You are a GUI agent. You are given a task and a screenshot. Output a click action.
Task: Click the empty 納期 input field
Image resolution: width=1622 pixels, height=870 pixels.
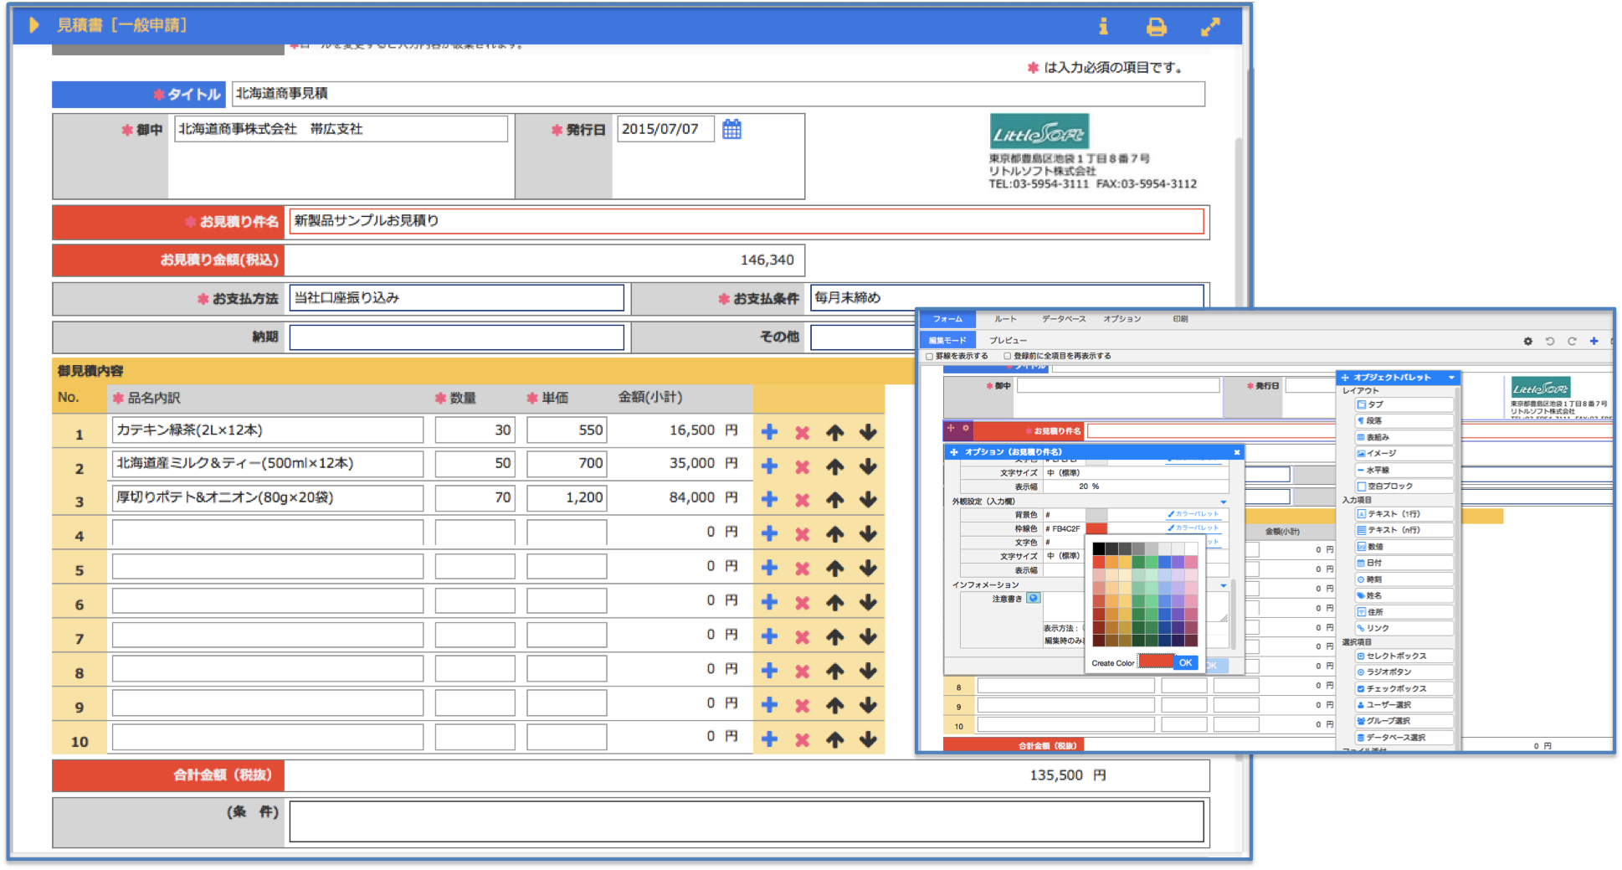click(x=456, y=337)
